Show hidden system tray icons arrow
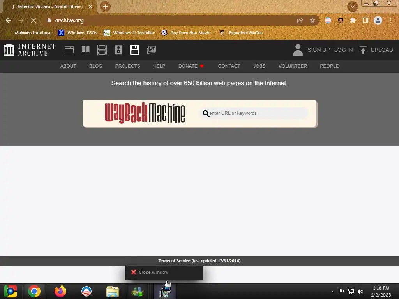This screenshot has height=299, width=399. point(332,292)
